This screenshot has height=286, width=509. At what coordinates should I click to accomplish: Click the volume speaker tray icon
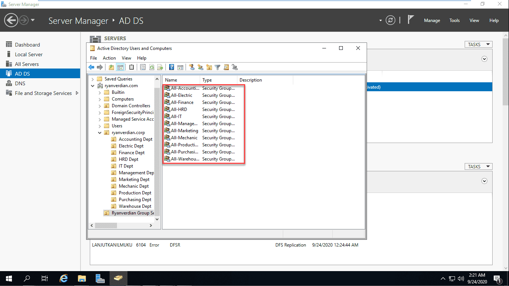coord(461,278)
